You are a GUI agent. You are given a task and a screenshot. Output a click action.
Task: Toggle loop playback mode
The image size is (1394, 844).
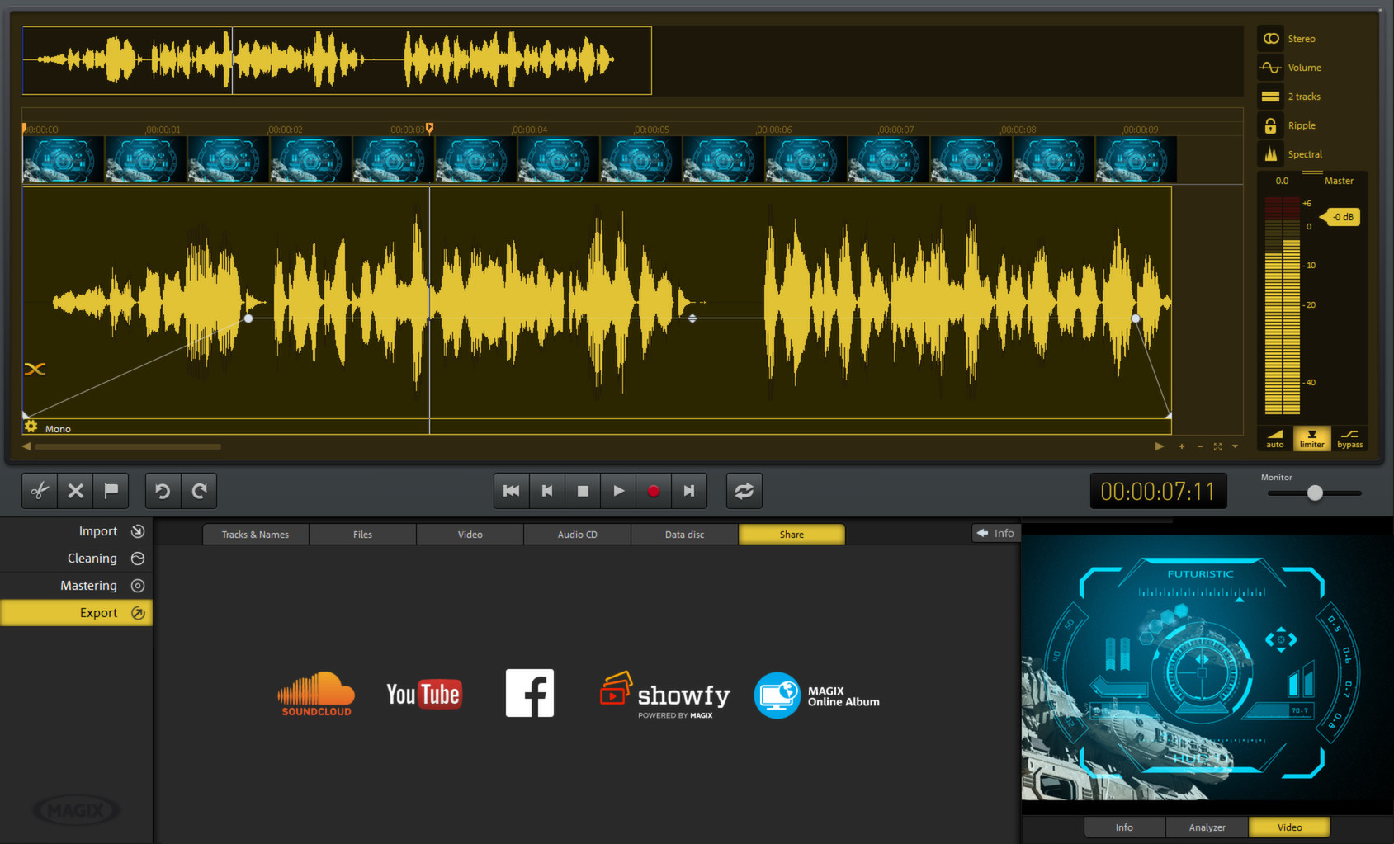(x=744, y=491)
